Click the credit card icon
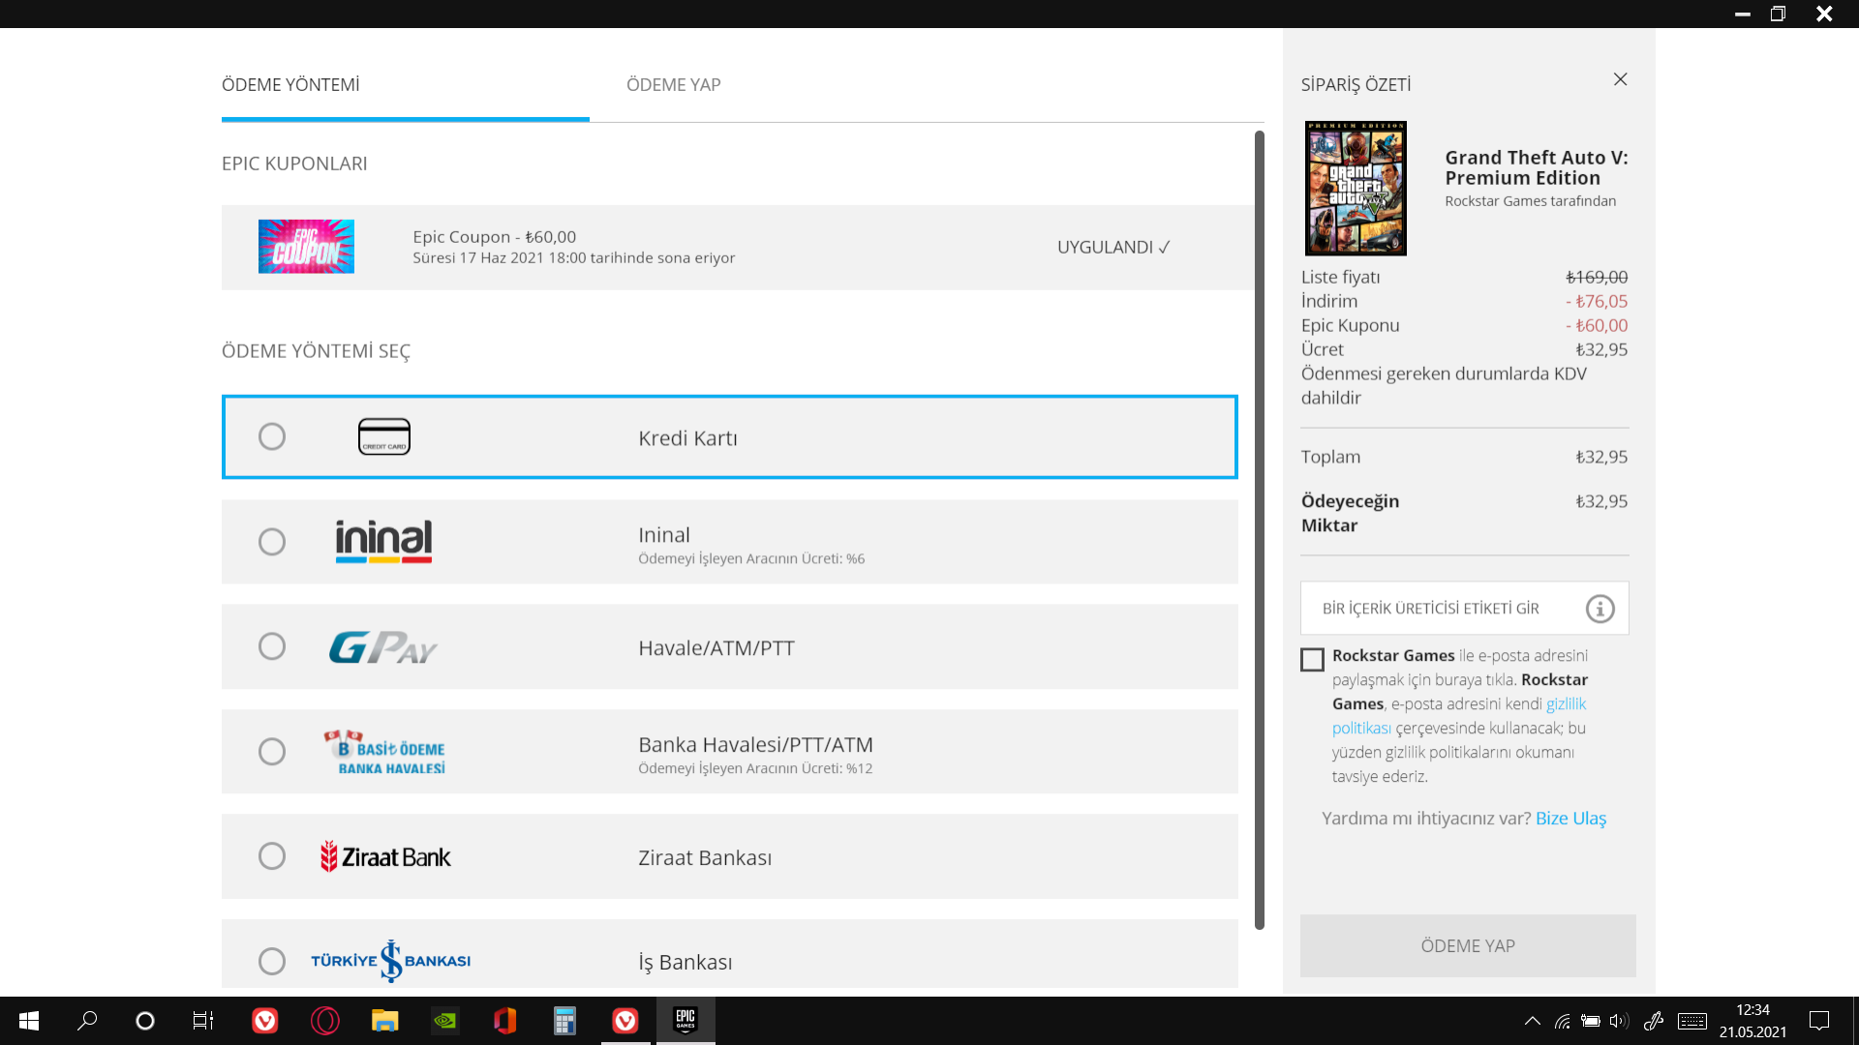 click(x=384, y=436)
